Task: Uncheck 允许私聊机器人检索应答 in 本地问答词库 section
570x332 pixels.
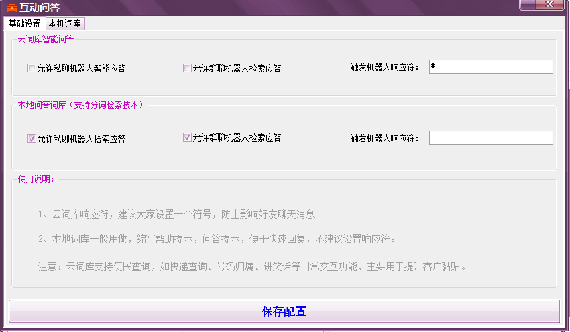Action: click(x=32, y=139)
